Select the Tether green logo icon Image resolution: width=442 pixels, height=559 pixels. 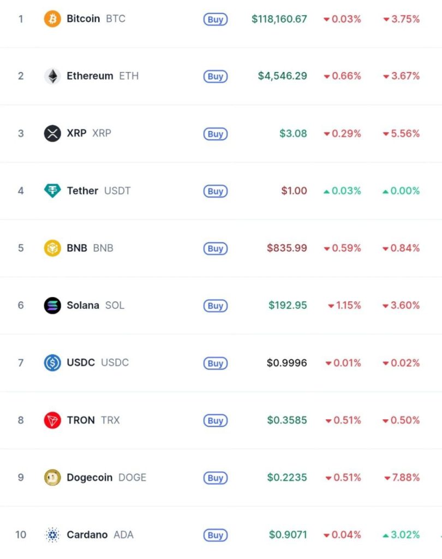pos(52,191)
